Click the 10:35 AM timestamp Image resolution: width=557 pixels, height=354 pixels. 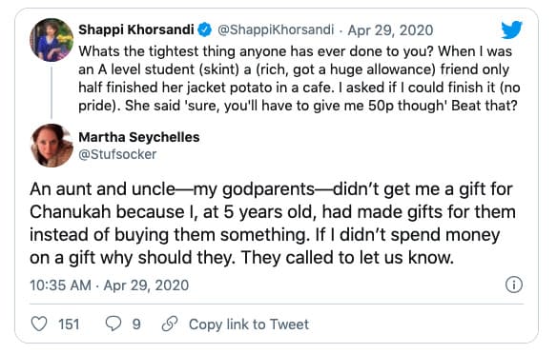click(60, 285)
